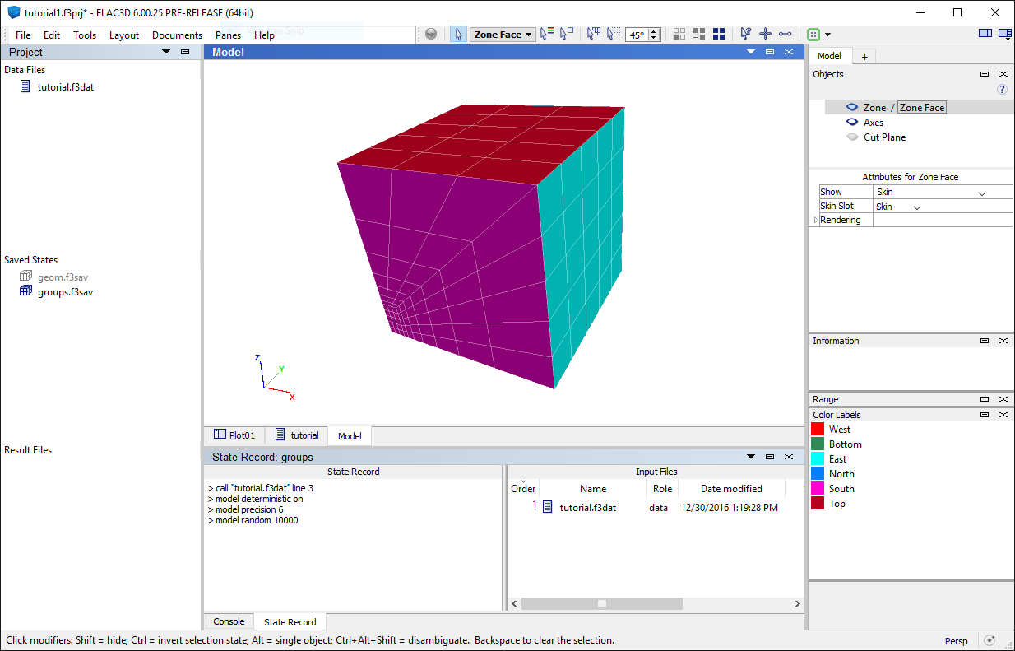Screen dimensions: 1015x651
Task: Click the measure distance tool icon
Action: (786, 35)
